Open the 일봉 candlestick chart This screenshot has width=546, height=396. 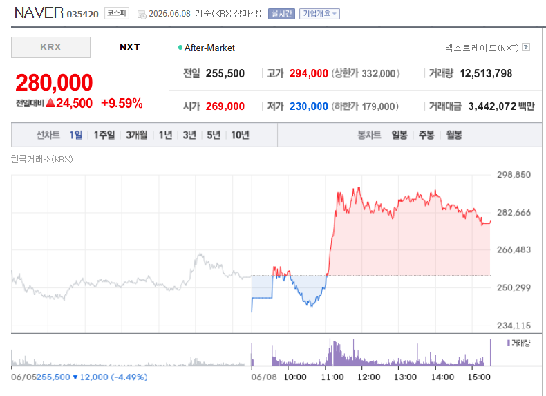[x=399, y=135]
